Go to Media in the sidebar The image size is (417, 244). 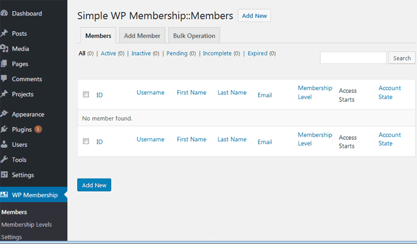[21, 49]
